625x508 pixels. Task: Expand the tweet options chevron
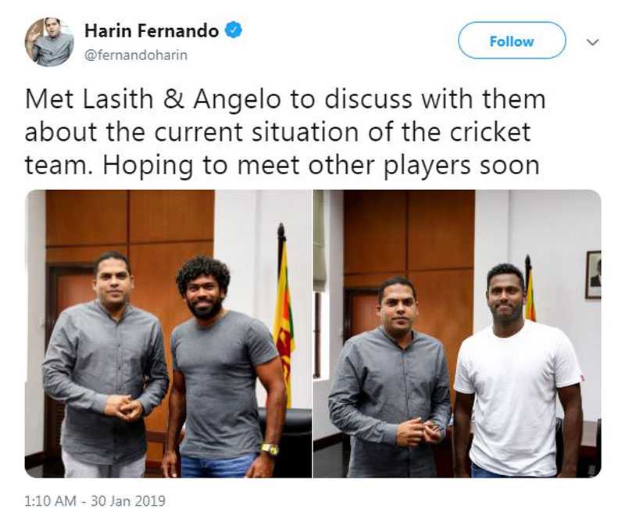point(593,42)
